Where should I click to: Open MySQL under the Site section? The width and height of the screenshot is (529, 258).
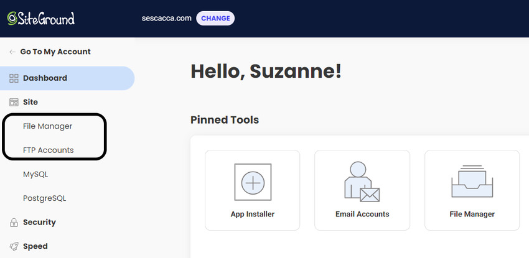point(35,174)
